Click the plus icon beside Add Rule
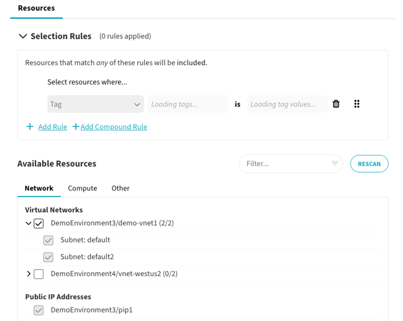The image size is (403, 321). [x=30, y=127]
